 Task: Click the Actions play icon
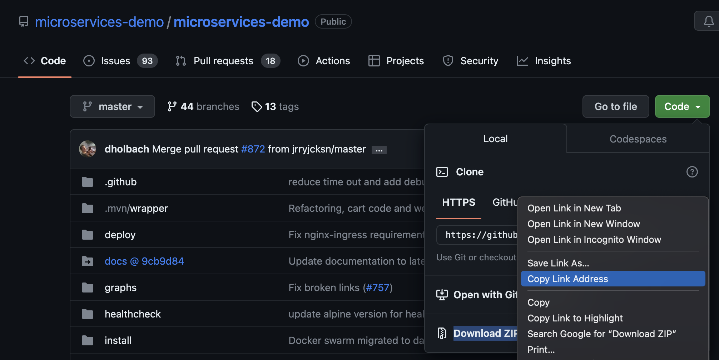pos(303,61)
